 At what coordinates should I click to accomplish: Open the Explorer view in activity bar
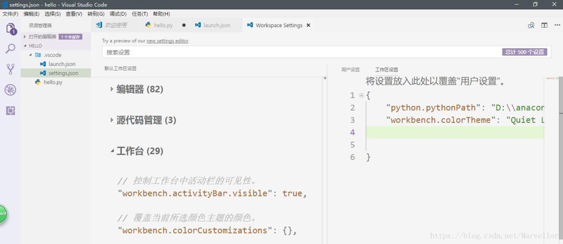(x=11, y=28)
